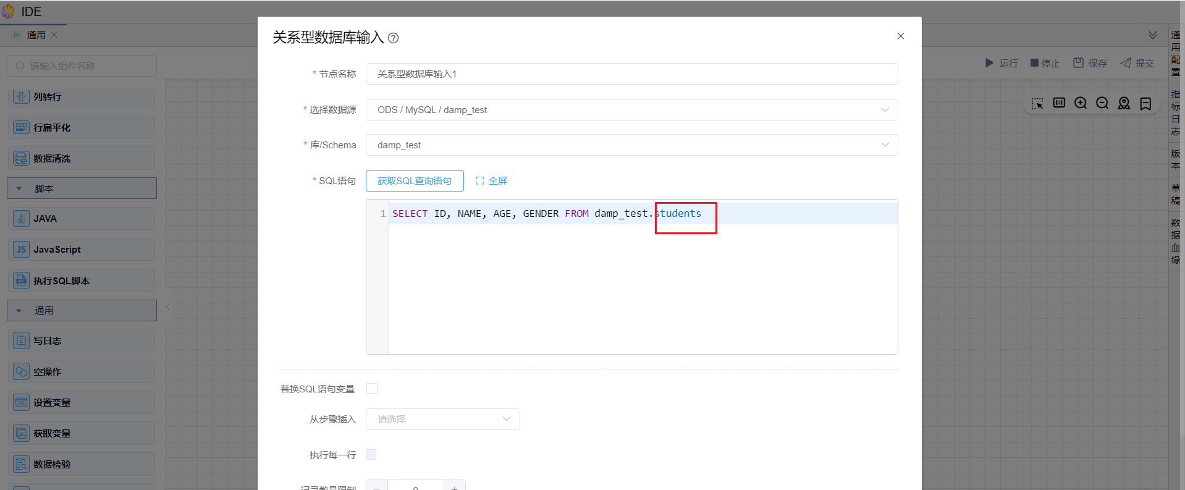
Task: Open the 选择数据源 dropdown
Action: coord(631,110)
